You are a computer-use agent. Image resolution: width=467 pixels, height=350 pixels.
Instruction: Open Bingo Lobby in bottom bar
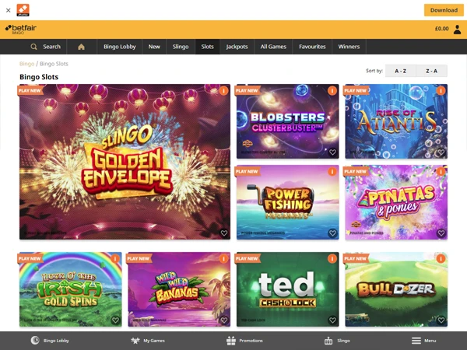point(50,341)
